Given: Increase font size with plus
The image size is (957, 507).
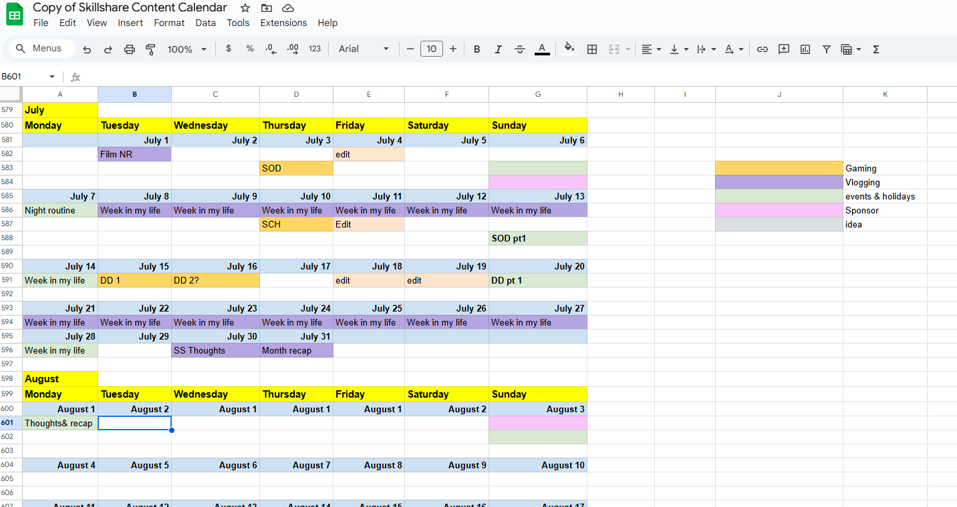Looking at the screenshot, I should coord(453,49).
